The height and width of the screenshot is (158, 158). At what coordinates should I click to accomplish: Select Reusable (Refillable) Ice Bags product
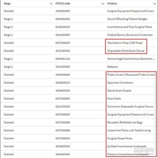tap(125, 122)
